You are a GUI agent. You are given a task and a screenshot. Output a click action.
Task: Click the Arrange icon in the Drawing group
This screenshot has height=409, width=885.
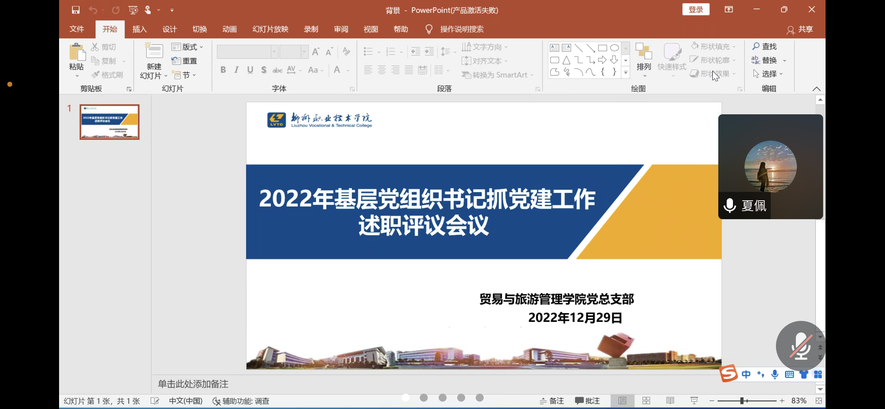(643, 56)
